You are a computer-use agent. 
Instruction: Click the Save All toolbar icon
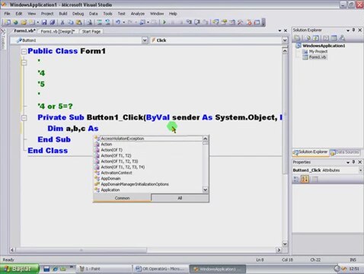(x=52, y=22)
